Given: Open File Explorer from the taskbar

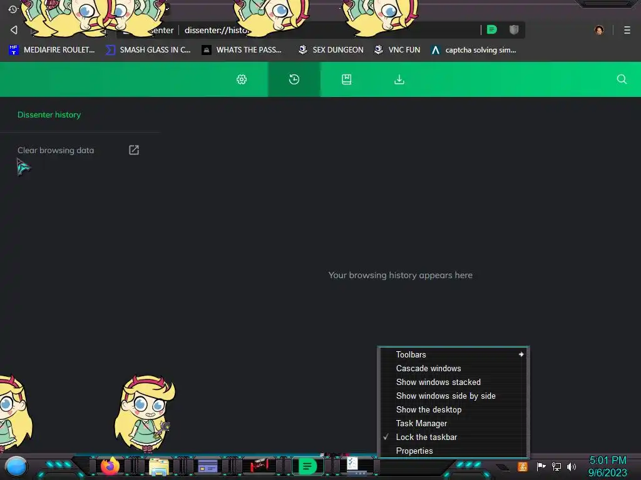Looking at the screenshot, I should [x=159, y=466].
